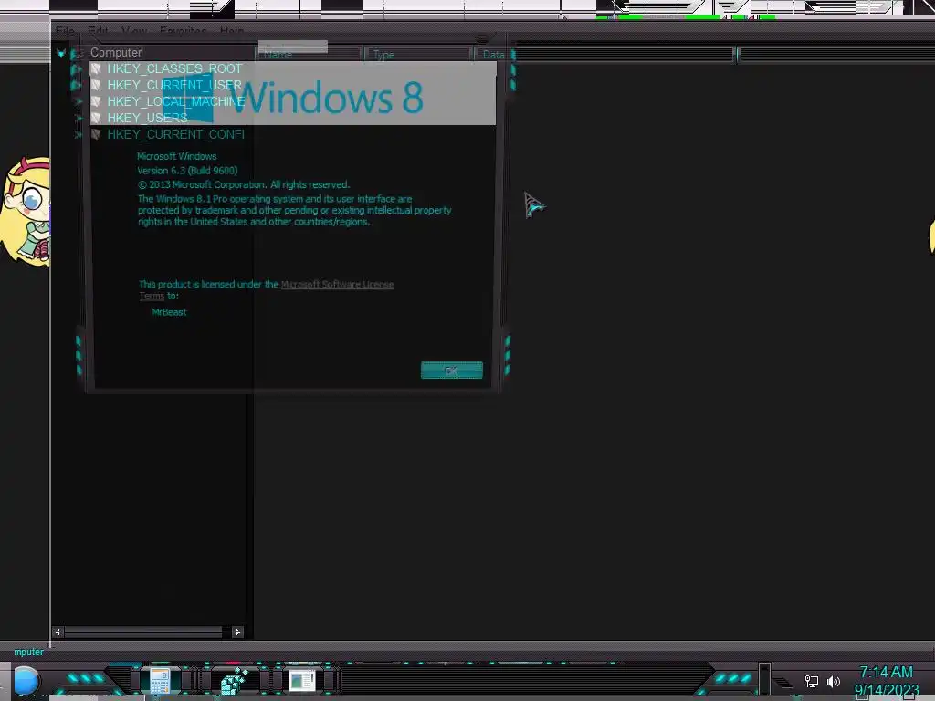Click the Name column header
Viewport: 935px width, 701px height.
pyautogui.click(x=310, y=54)
